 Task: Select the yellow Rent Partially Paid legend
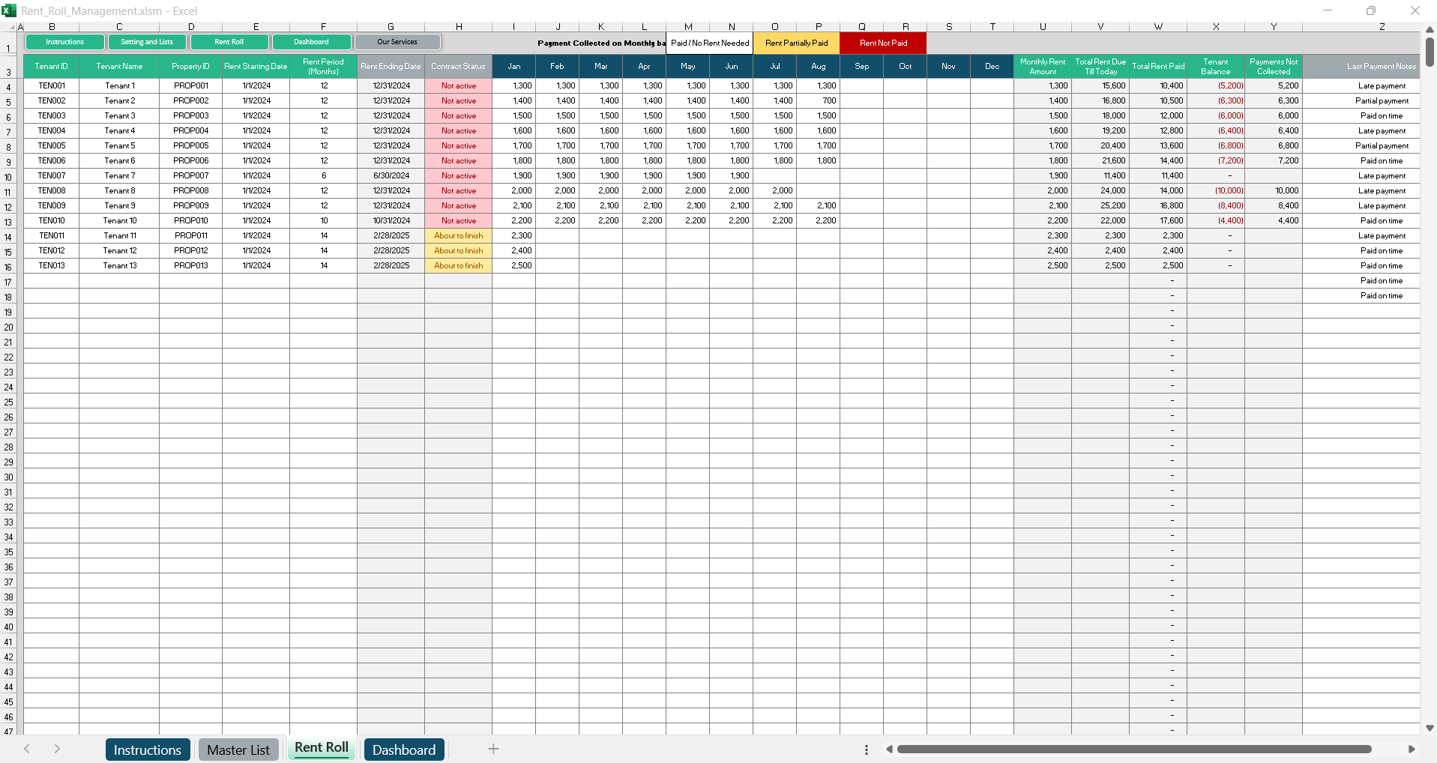pos(796,43)
